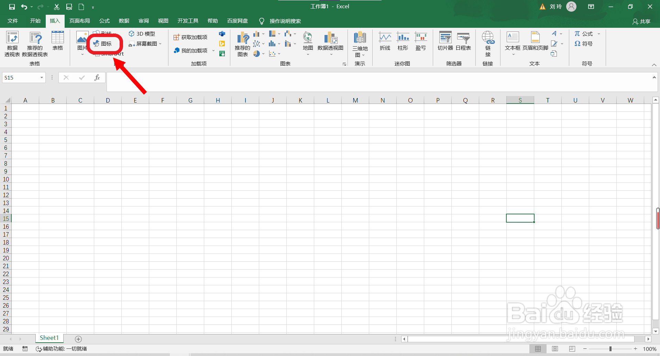Open 3D Map (三维地图)
This screenshot has width=660, height=356.
[x=360, y=44]
